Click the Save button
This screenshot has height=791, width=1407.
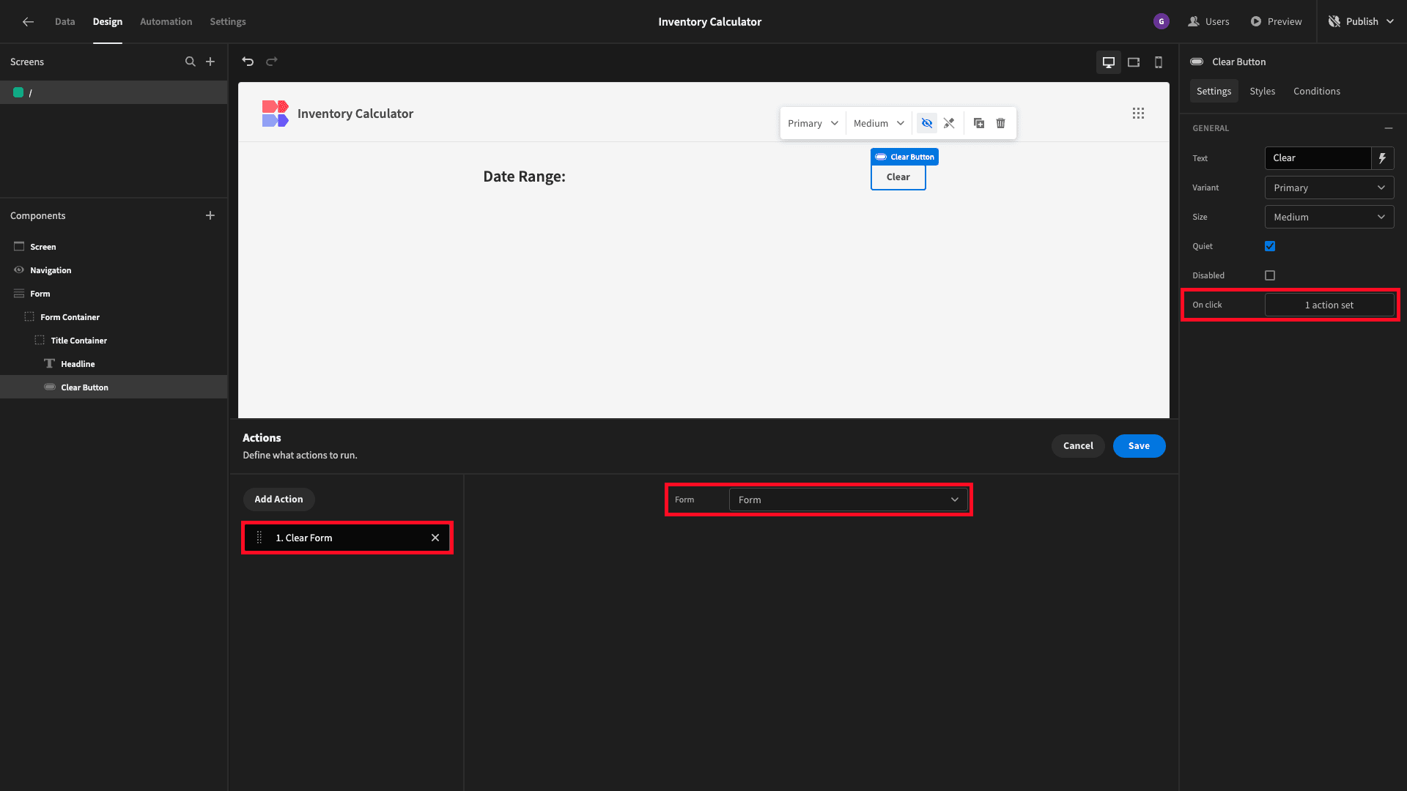click(x=1139, y=446)
